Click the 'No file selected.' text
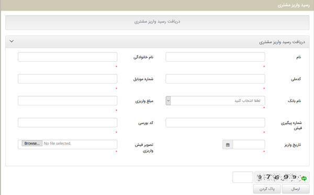This screenshot has height=195, width=314. pyautogui.click(x=58, y=143)
